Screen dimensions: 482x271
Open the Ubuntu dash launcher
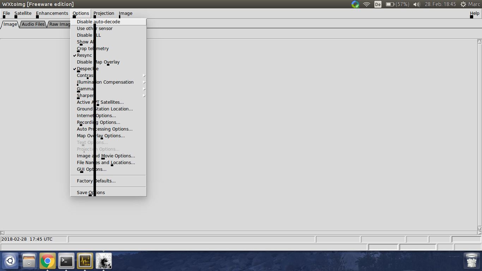coord(10,261)
